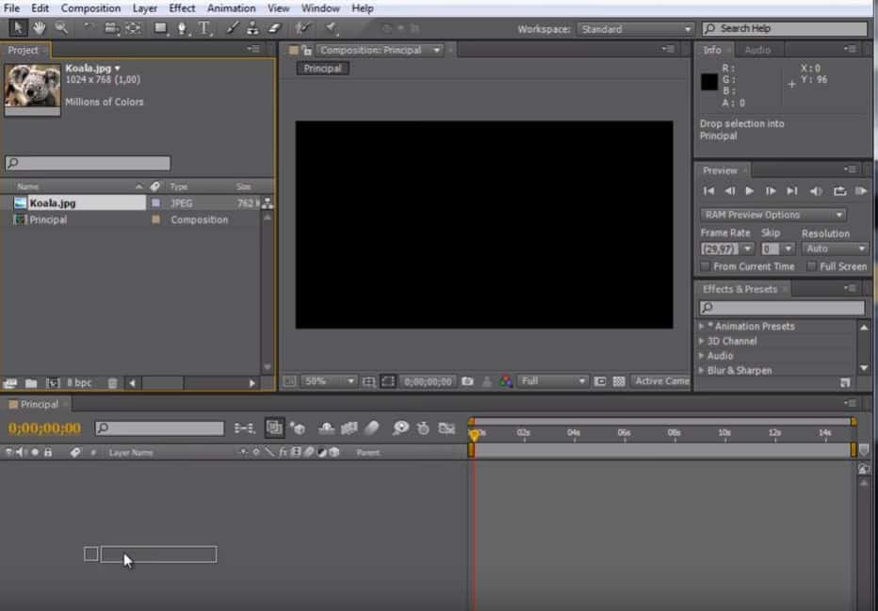Select the Rectangle shape tool
Screen dimensions: 878x611
161,28
